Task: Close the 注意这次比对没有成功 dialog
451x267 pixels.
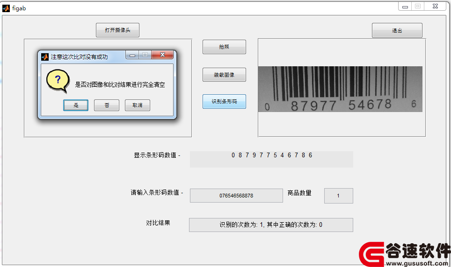Action: (x=162, y=55)
